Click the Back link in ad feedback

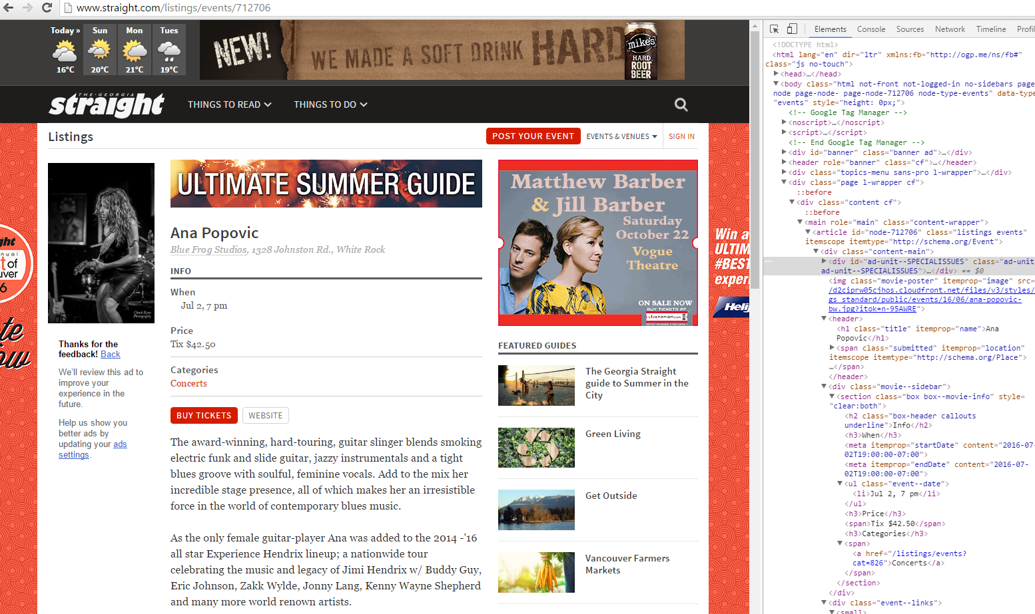coord(111,355)
